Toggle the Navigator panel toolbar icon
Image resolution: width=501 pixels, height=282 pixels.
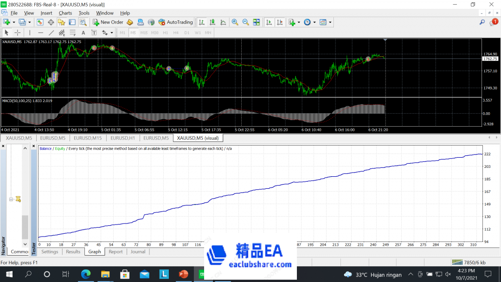(x=61, y=22)
